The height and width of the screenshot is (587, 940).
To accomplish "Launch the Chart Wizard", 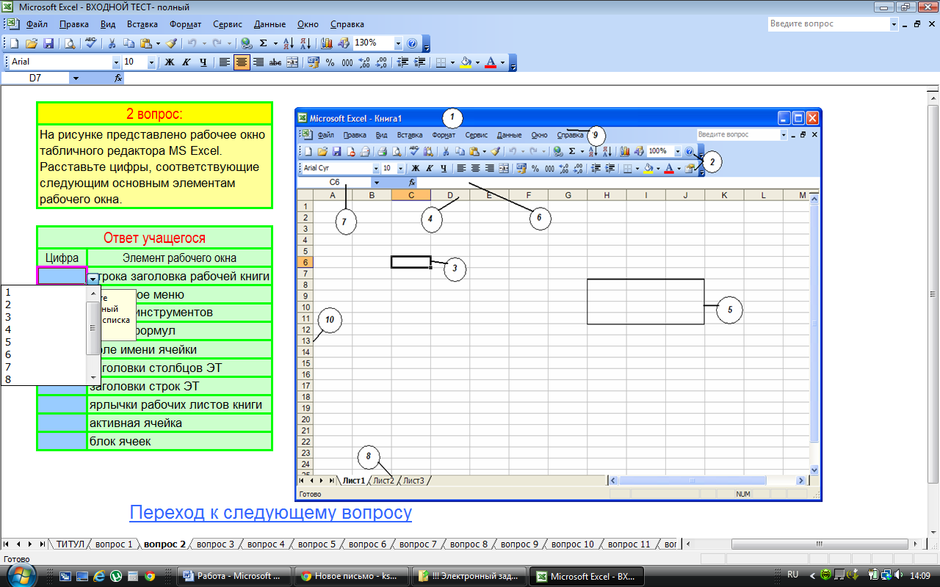I will coord(327,43).
